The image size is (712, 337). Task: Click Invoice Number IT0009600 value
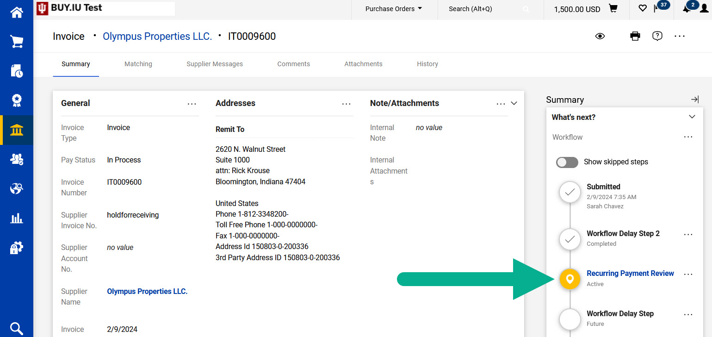coord(124,182)
